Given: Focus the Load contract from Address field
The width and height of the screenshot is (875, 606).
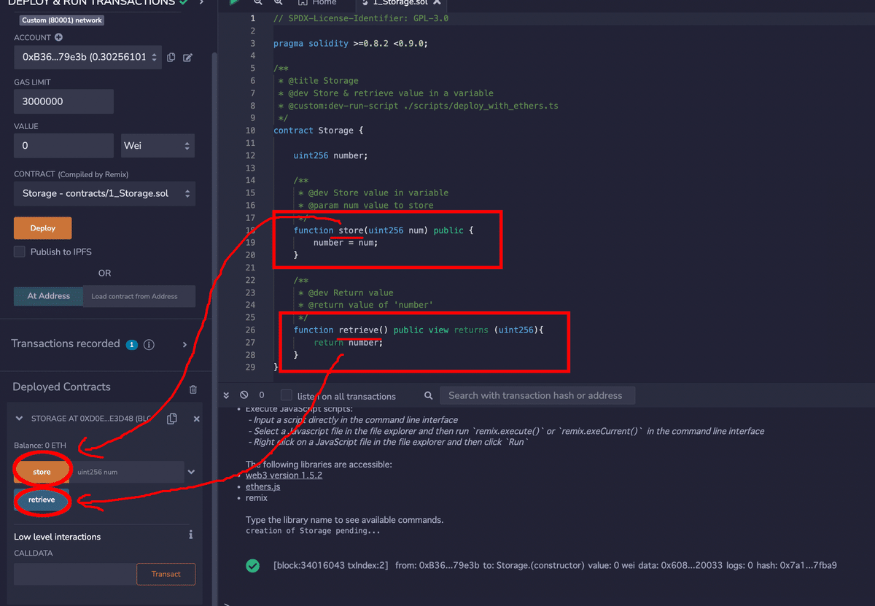Looking at the screenshot, I should point(139,296).
